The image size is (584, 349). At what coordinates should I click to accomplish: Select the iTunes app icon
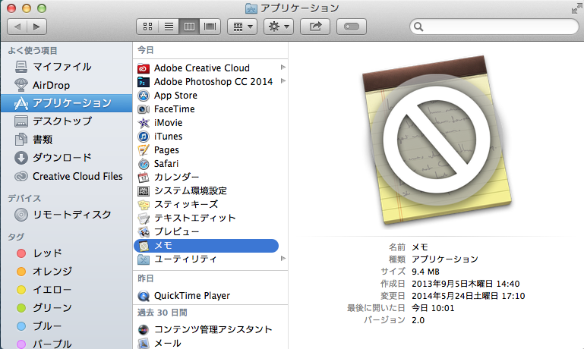click(x=144, y=137)
